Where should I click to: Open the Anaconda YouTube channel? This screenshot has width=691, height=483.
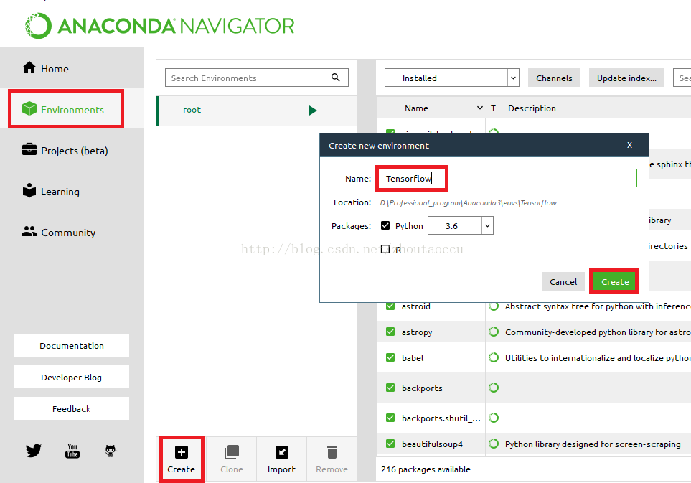[72, 451]
